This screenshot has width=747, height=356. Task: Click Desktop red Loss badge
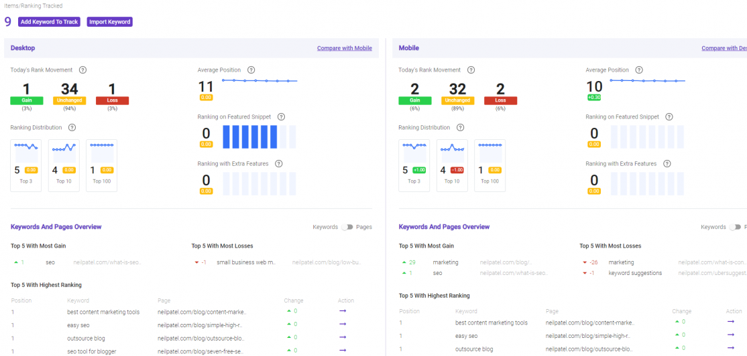point(113,101)
